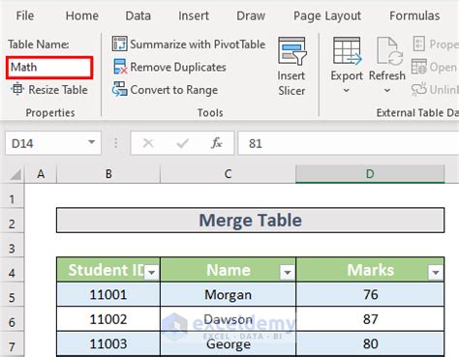Screen dimensions: 459x357
Task: Switch to the Home tab
Action: tap(82, 15)
